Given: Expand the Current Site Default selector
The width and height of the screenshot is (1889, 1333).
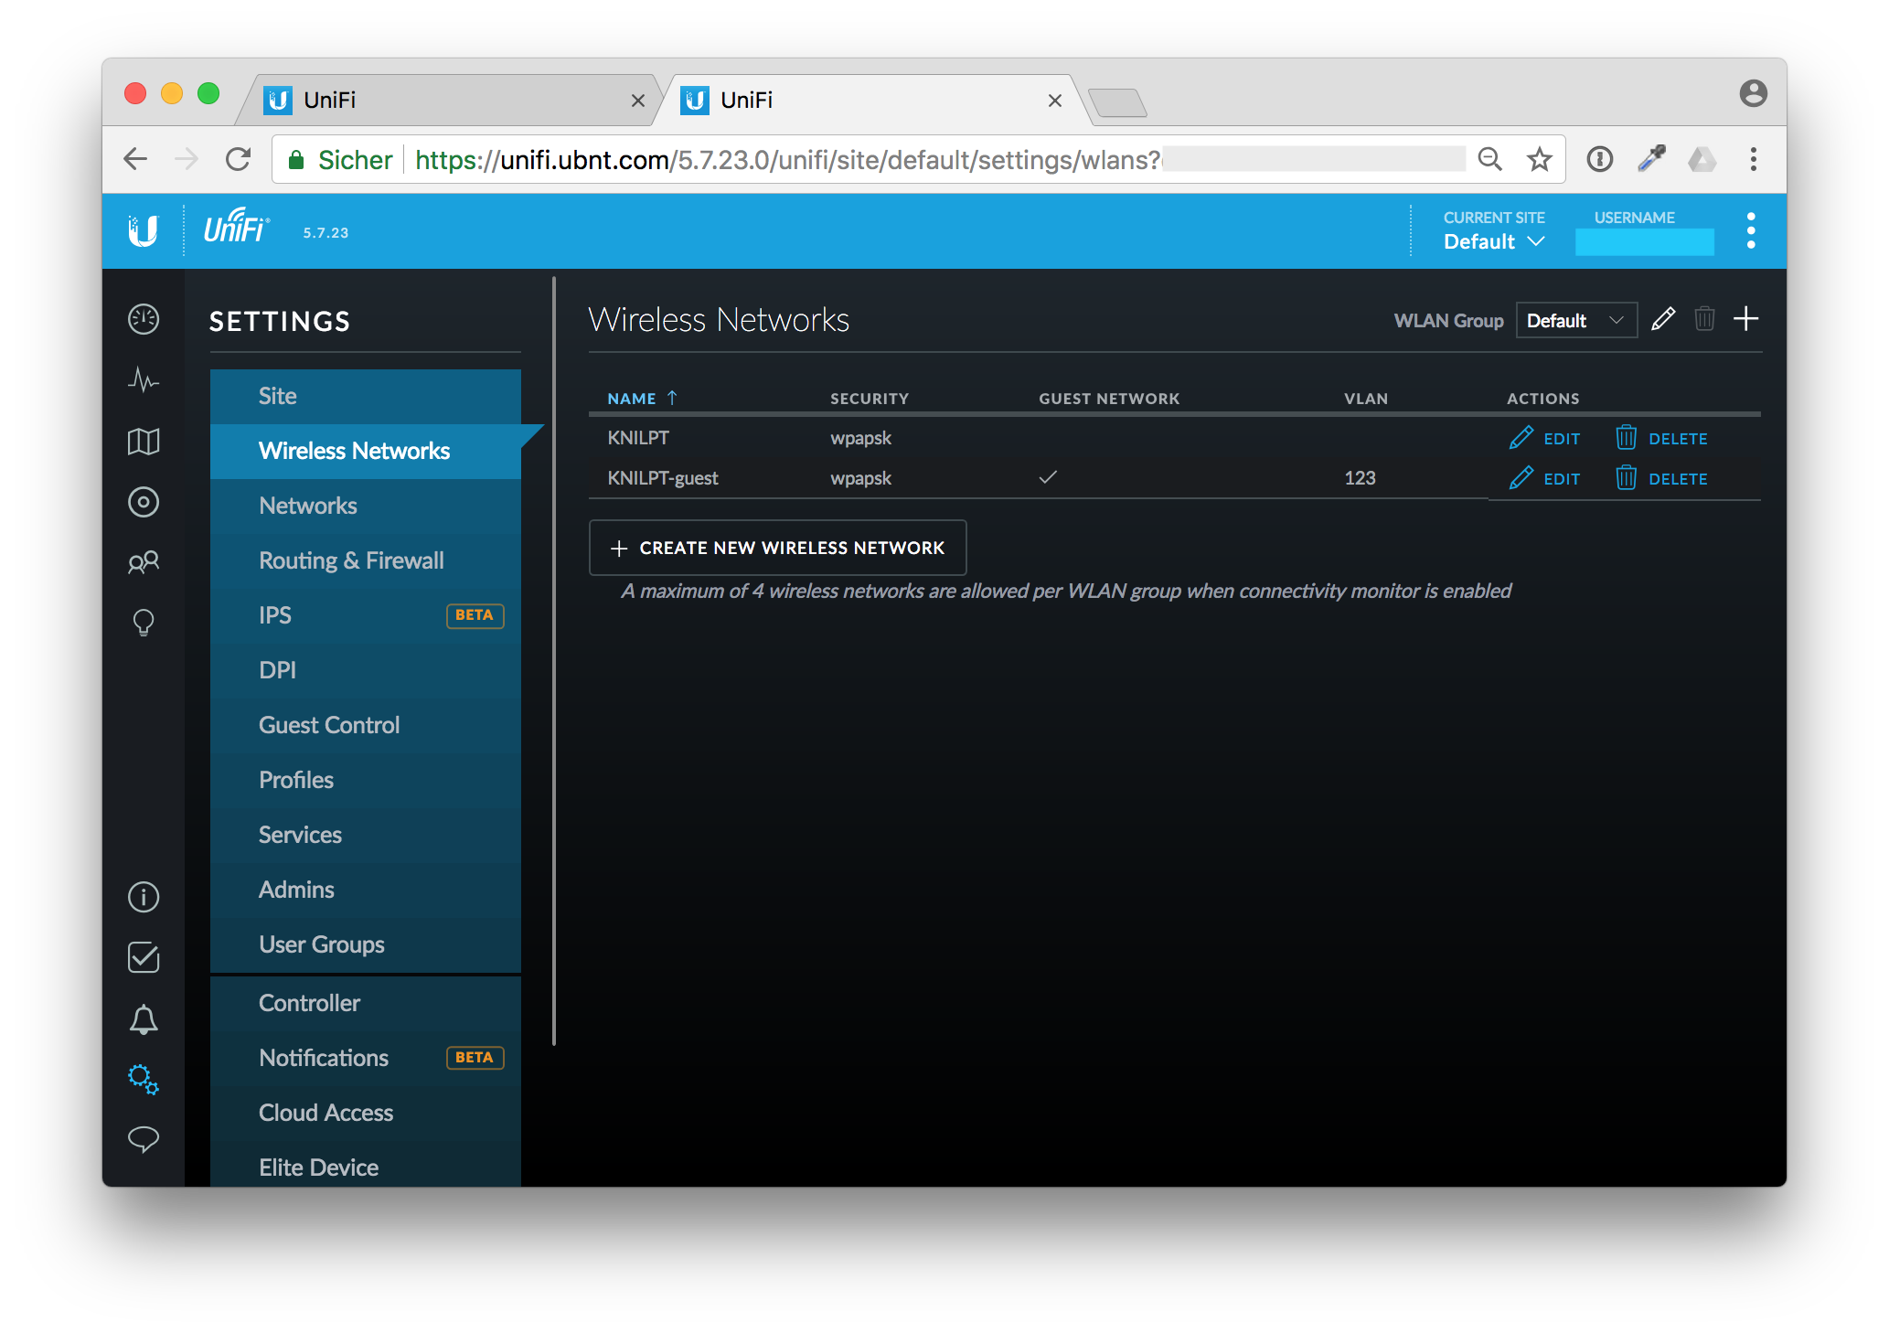Looking at the screenshot, I should [1494, 241].
